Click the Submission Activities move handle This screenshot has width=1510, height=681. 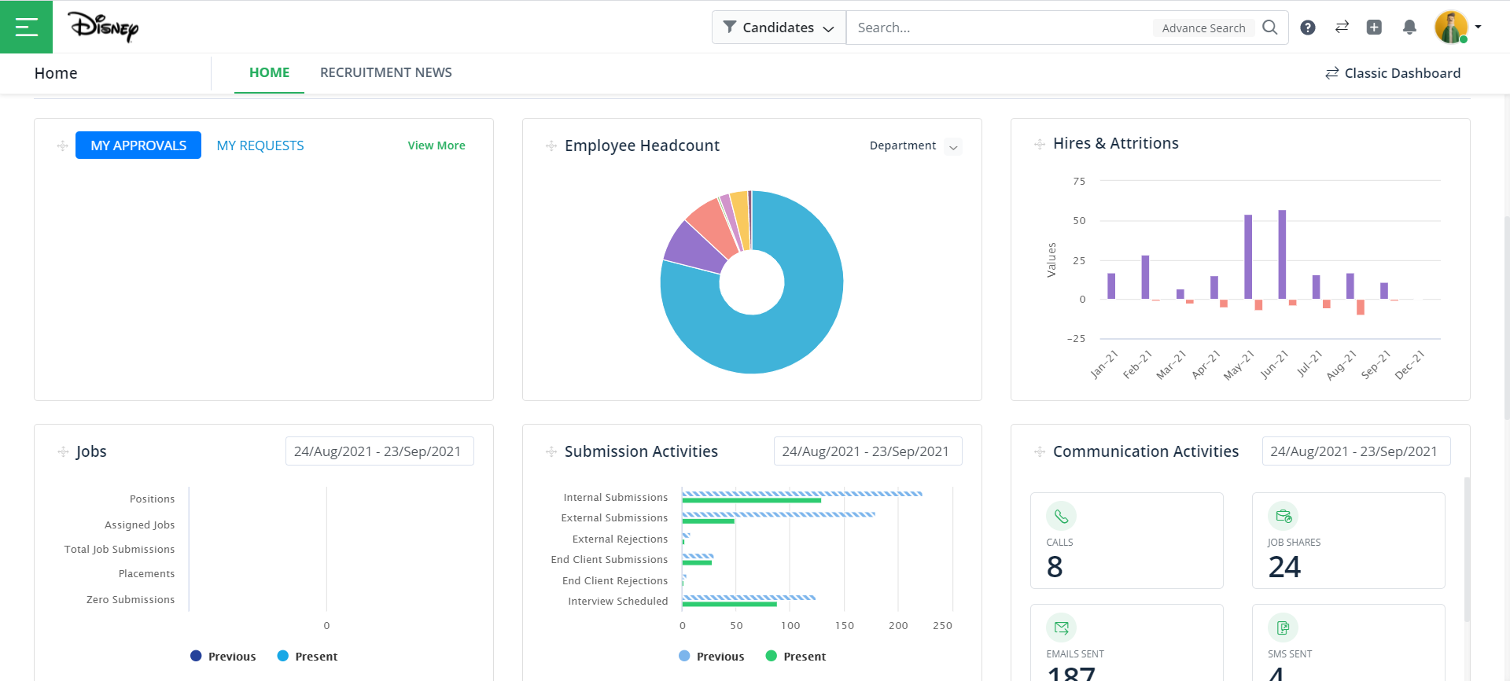tap(551, 451)
